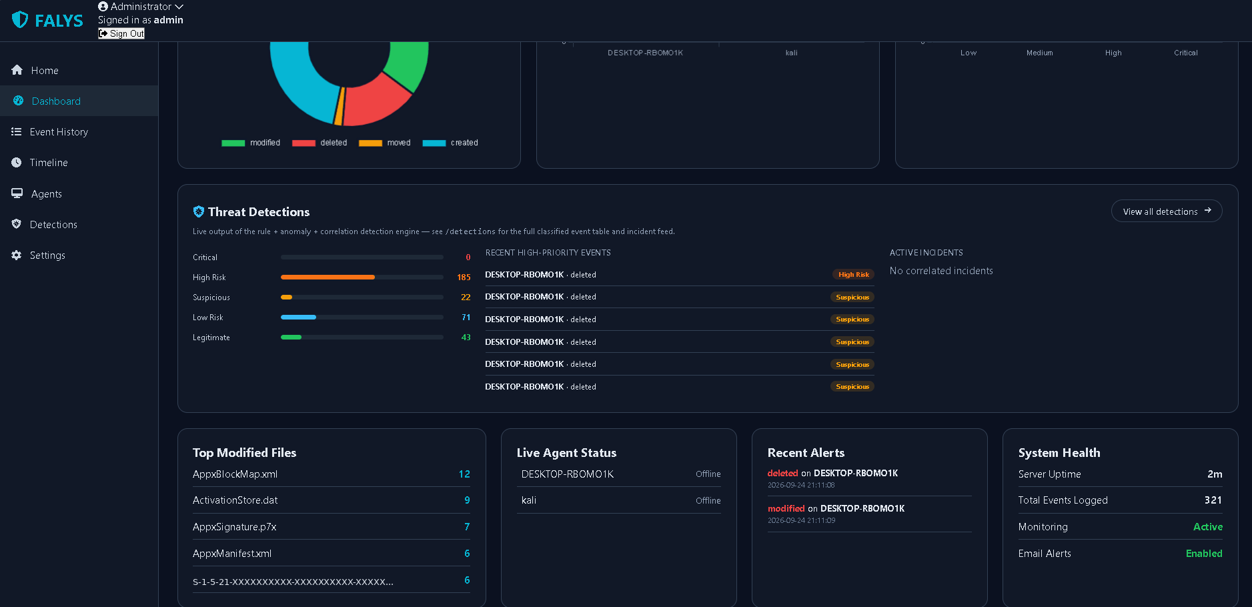Toggle the created legend swatch

434,143
